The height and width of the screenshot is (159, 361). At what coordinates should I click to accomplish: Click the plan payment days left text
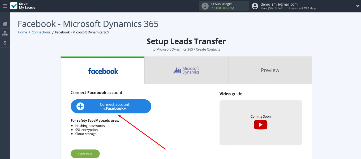click(x=289, y=8)
